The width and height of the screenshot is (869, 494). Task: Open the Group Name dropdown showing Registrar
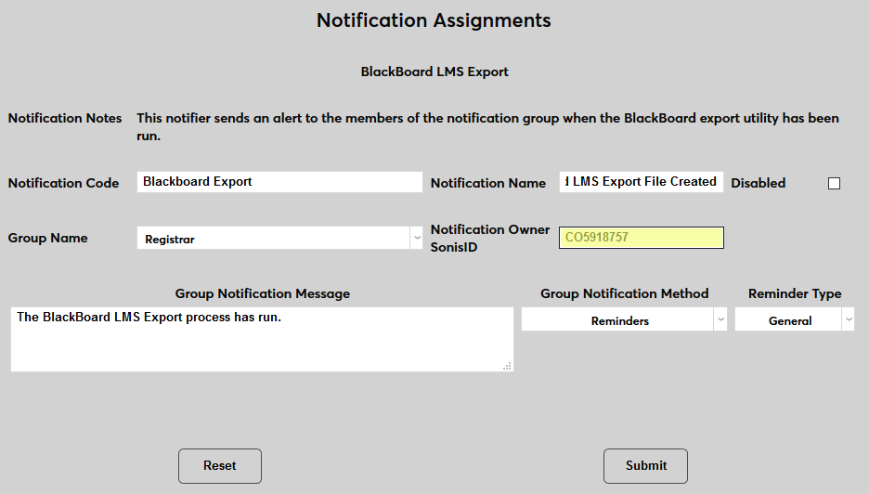(x=279, y=238)
